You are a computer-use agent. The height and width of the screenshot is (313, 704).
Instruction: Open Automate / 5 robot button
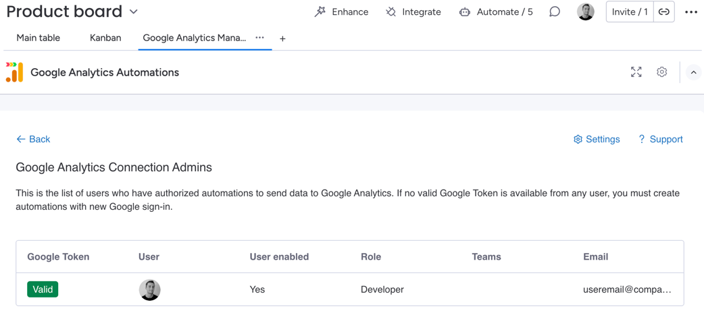point(496,12)
